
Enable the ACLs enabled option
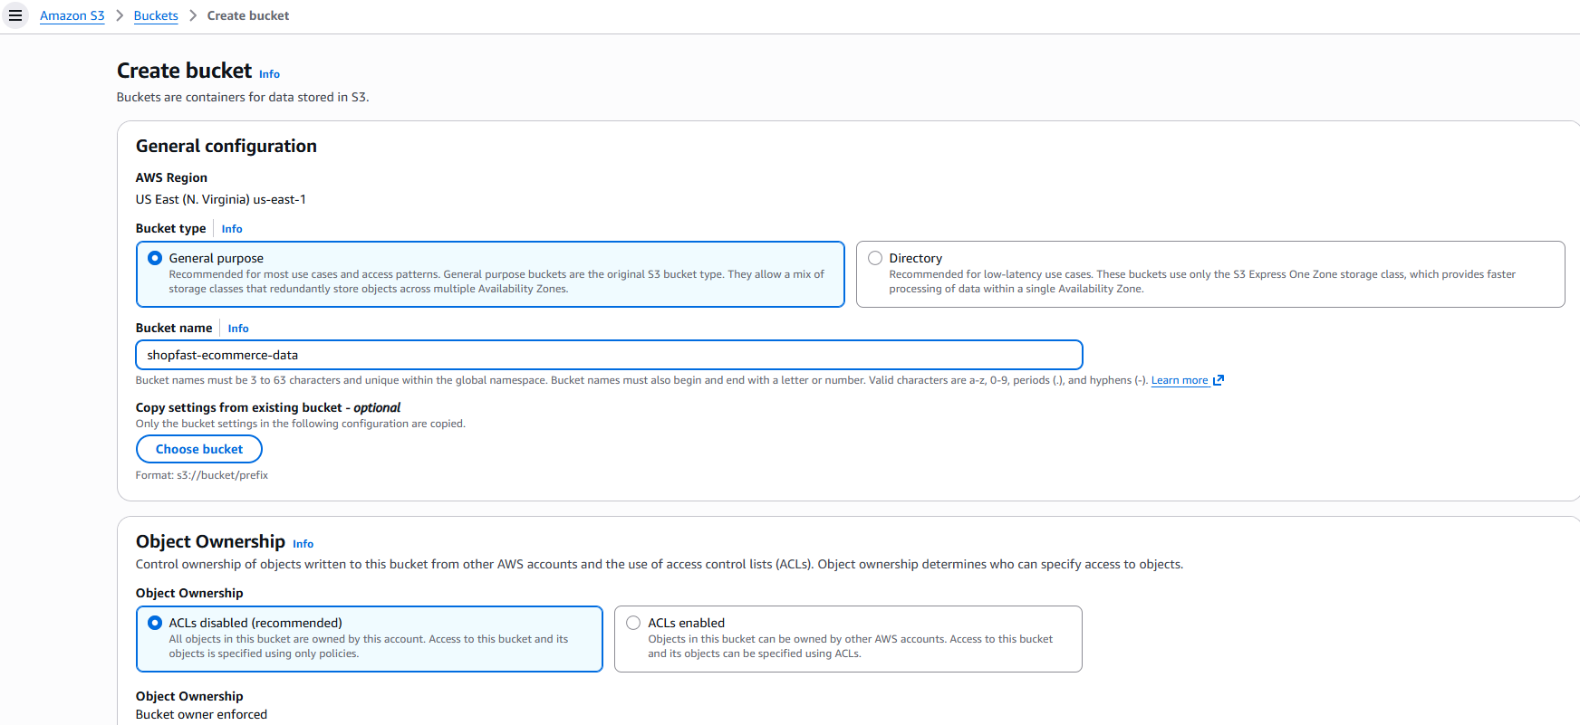(x=633, y=623)
